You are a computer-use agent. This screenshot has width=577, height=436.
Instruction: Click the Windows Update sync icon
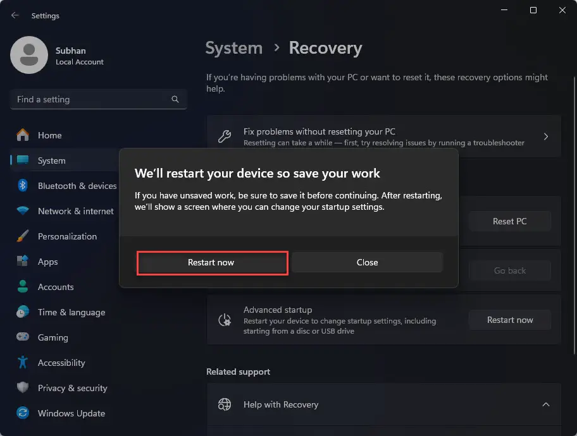(x=23, y=413)
